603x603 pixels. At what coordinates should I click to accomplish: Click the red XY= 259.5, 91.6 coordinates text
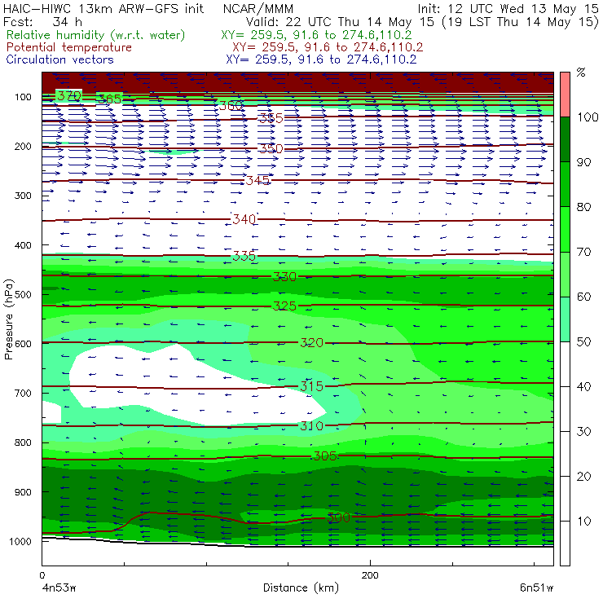328,47
